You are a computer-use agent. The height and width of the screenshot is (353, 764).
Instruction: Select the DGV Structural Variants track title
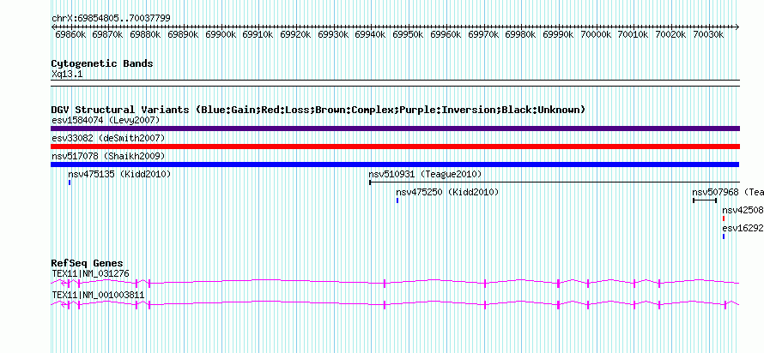[318, 110]
